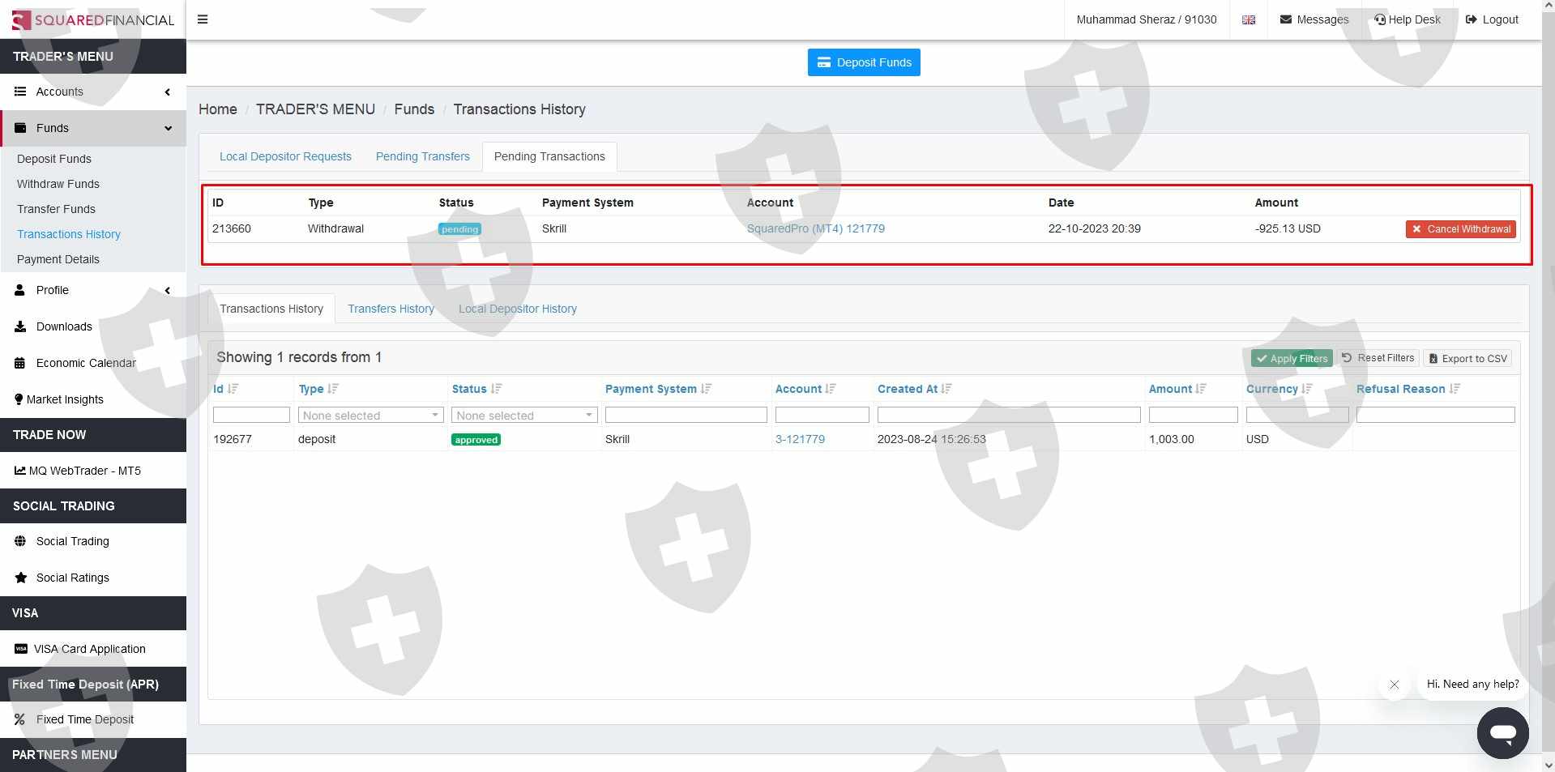Sort by Payment System column icon
Screen dimensions: 1555x772
coord(706,389)
